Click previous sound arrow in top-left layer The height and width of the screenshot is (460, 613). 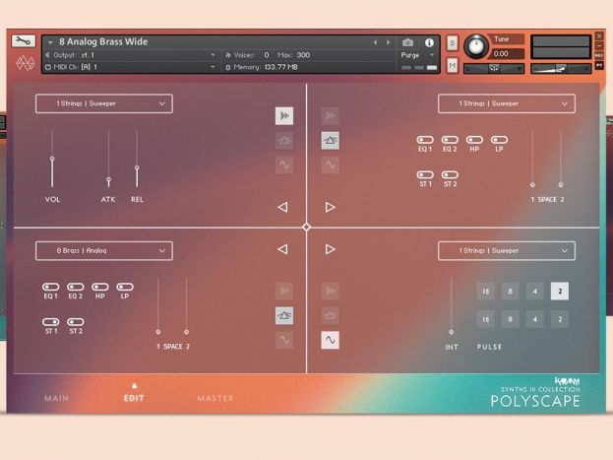click(282, 207)
